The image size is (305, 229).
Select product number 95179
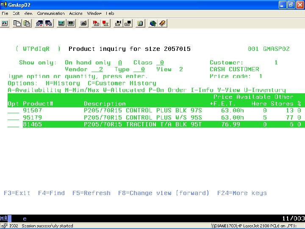pyautogui.click(x=32, y=117)
